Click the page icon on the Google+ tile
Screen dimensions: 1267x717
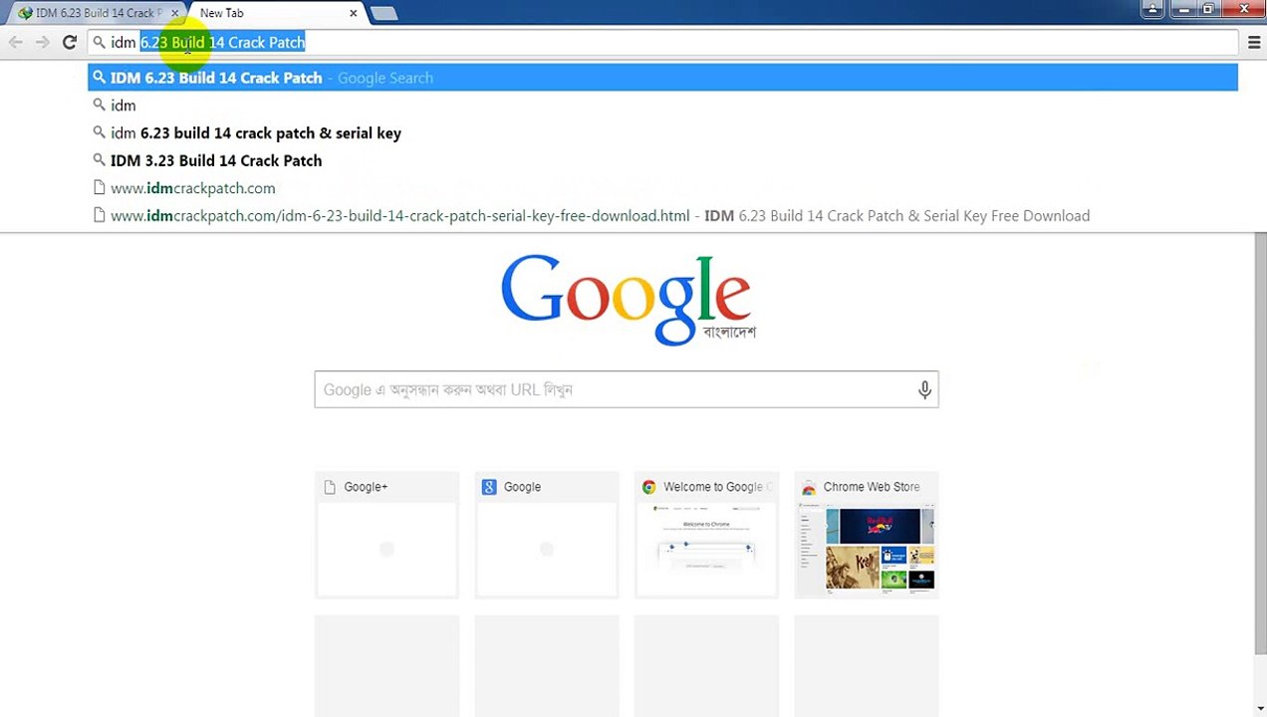330,487
